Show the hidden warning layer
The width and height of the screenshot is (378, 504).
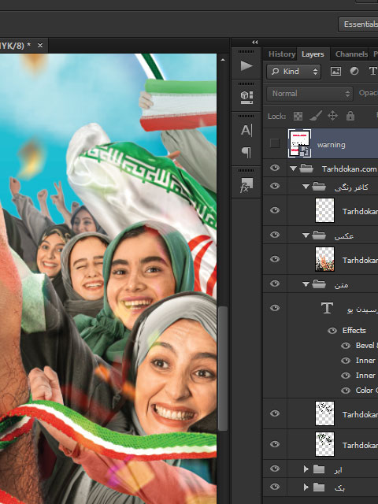pyautogui.click(x=275, y=143)
